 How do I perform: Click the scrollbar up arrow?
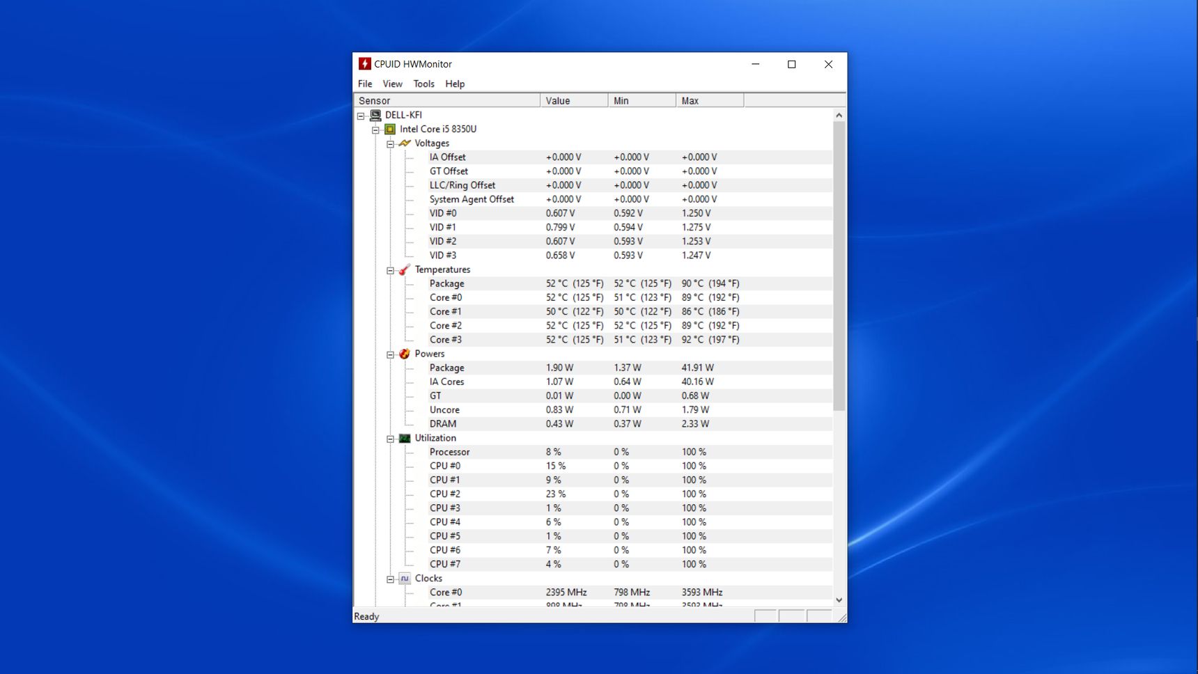pyautogui.click(x=839, y=116)
